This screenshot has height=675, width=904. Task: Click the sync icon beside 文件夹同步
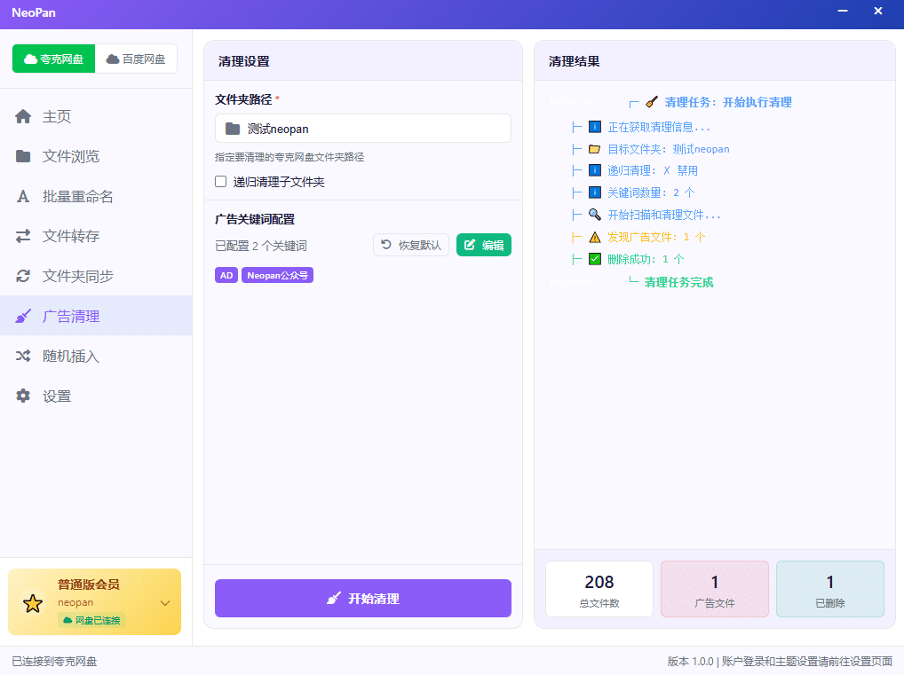23,276
